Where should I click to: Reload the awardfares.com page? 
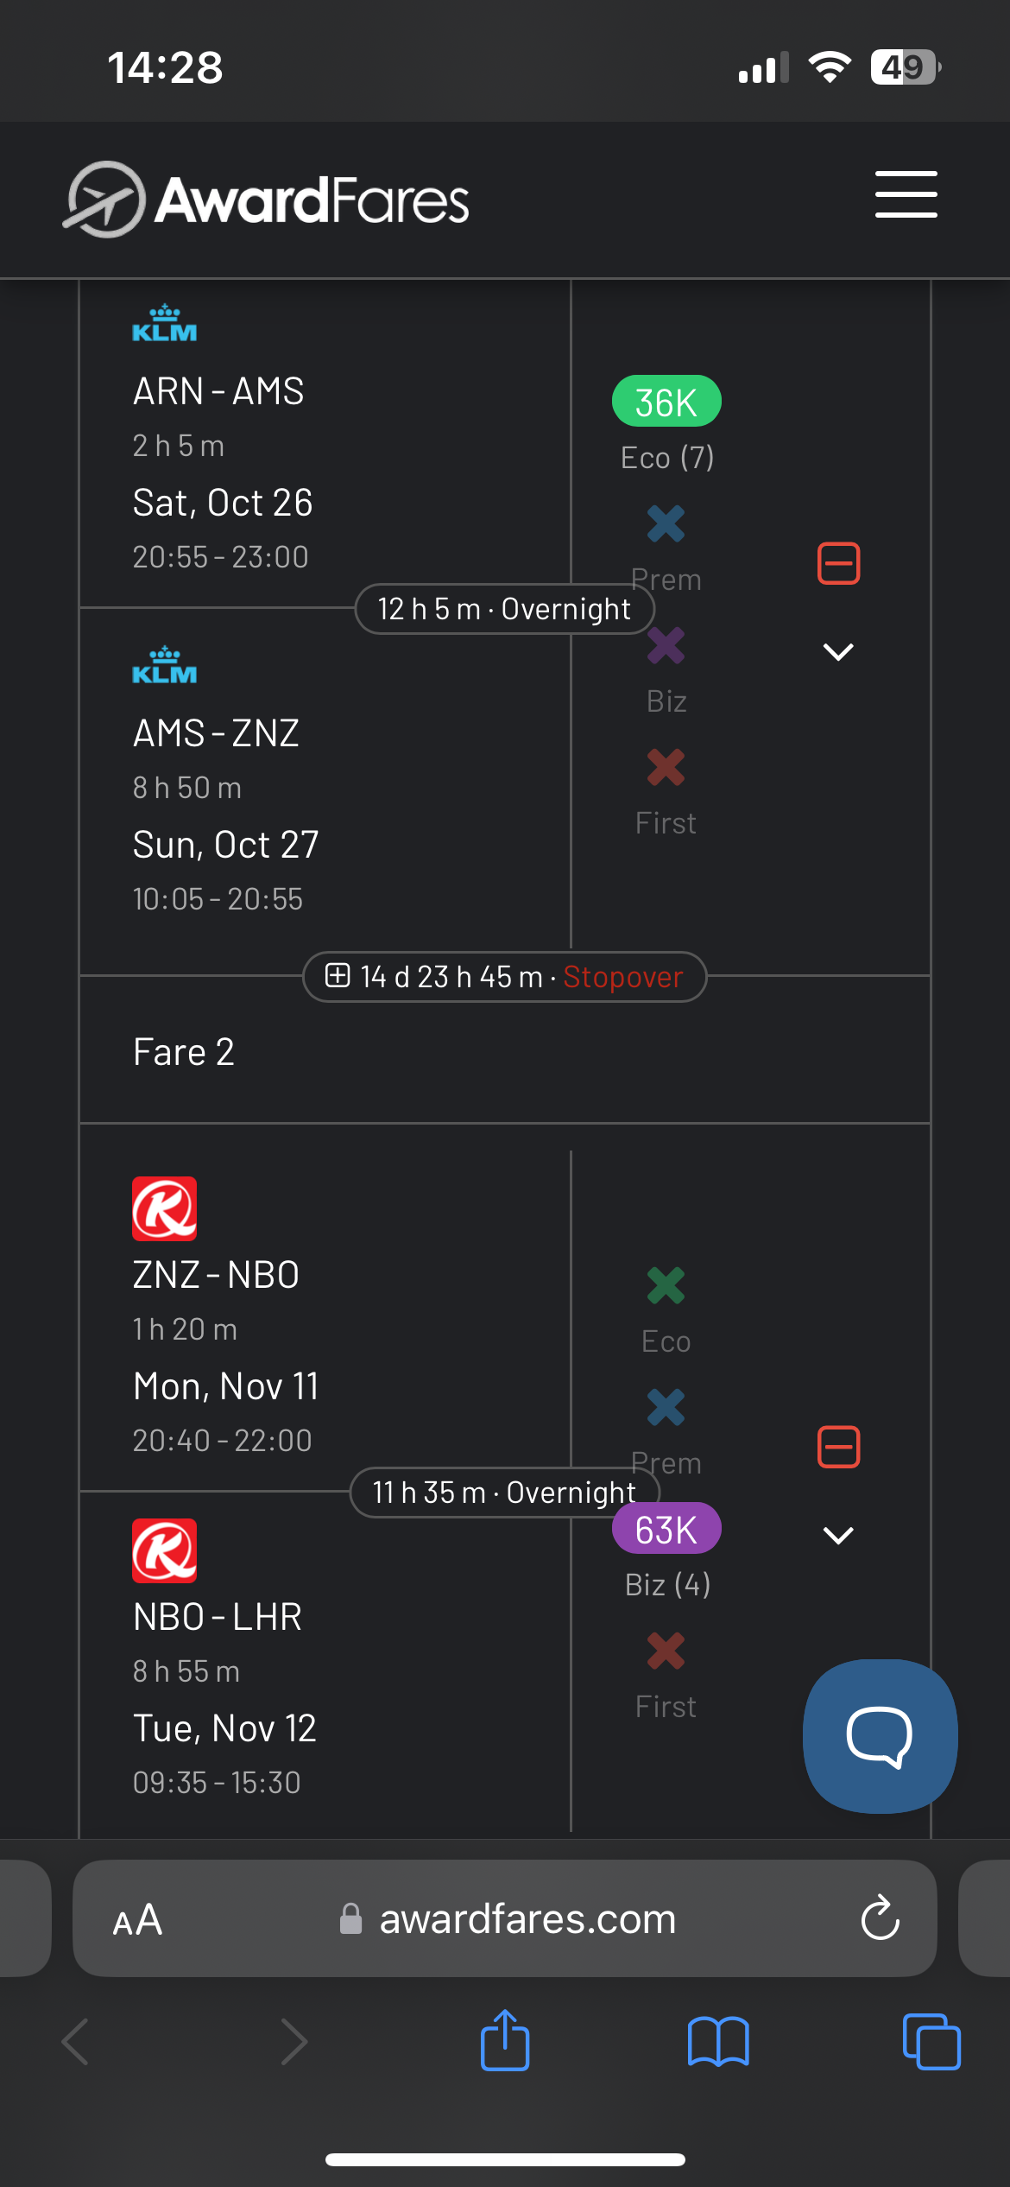pyautogui.click(x=880, y=1918)
